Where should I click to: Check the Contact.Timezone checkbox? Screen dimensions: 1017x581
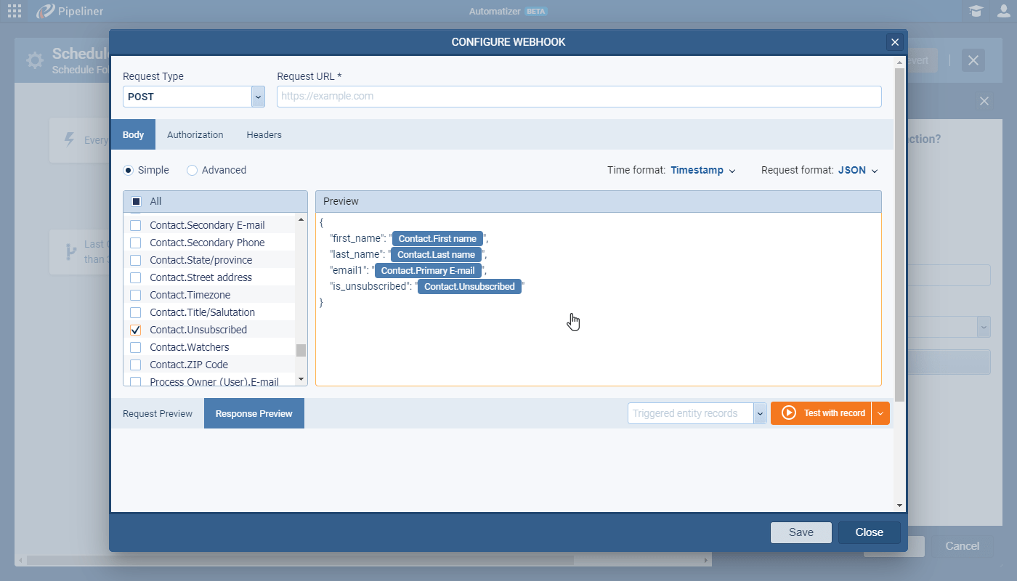pos(136,295)
